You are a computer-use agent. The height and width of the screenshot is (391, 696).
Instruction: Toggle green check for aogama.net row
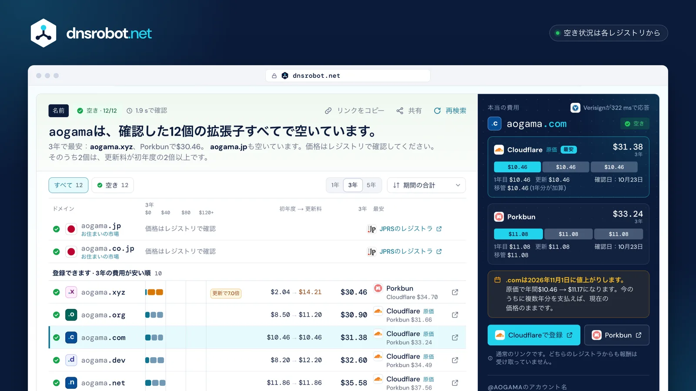57,383
